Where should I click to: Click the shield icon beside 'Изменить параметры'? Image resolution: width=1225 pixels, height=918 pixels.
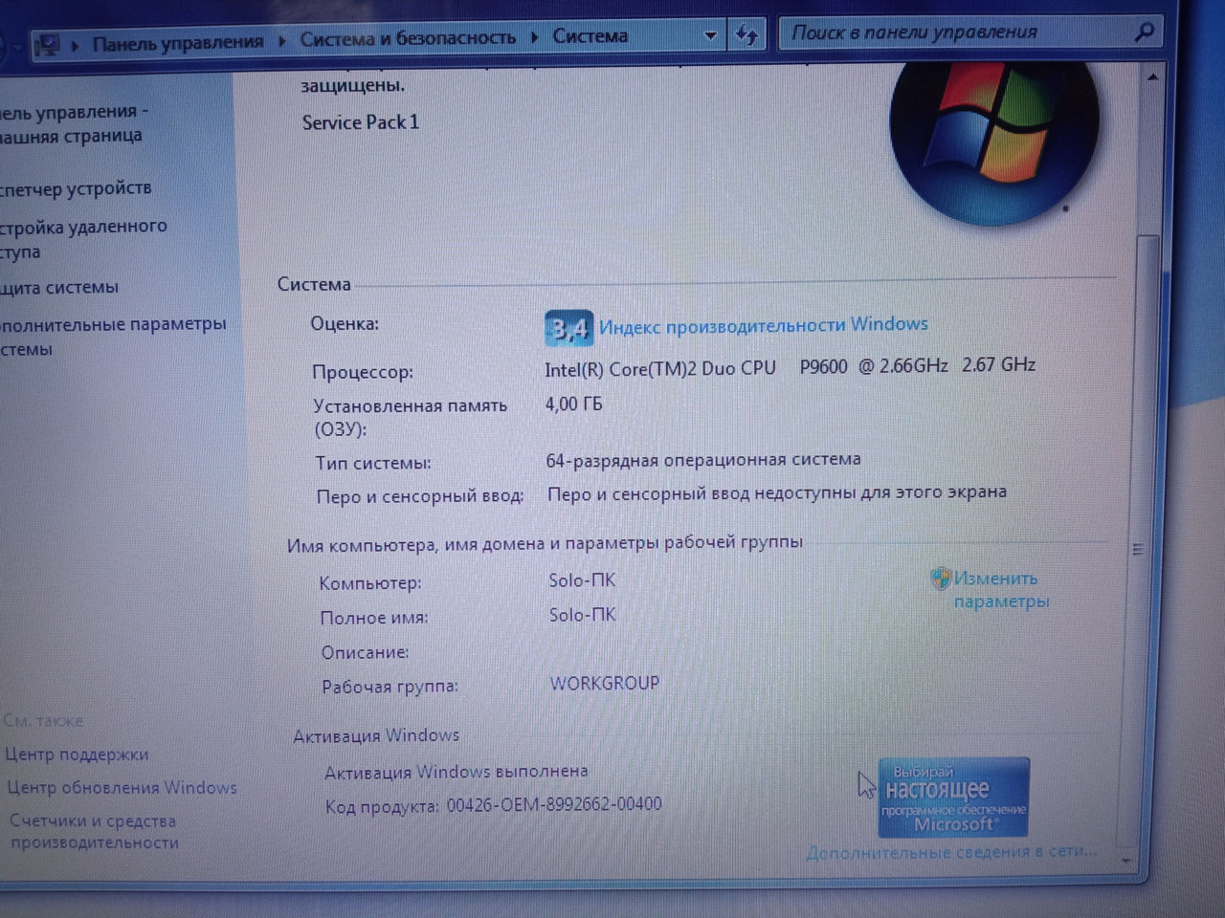point(940,579)
